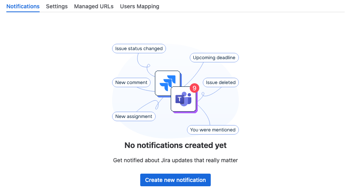Open the Notifications tab

tap(23, 6)
